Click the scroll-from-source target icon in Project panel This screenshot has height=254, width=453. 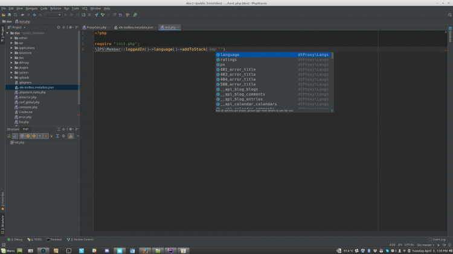tap(59, 27)
